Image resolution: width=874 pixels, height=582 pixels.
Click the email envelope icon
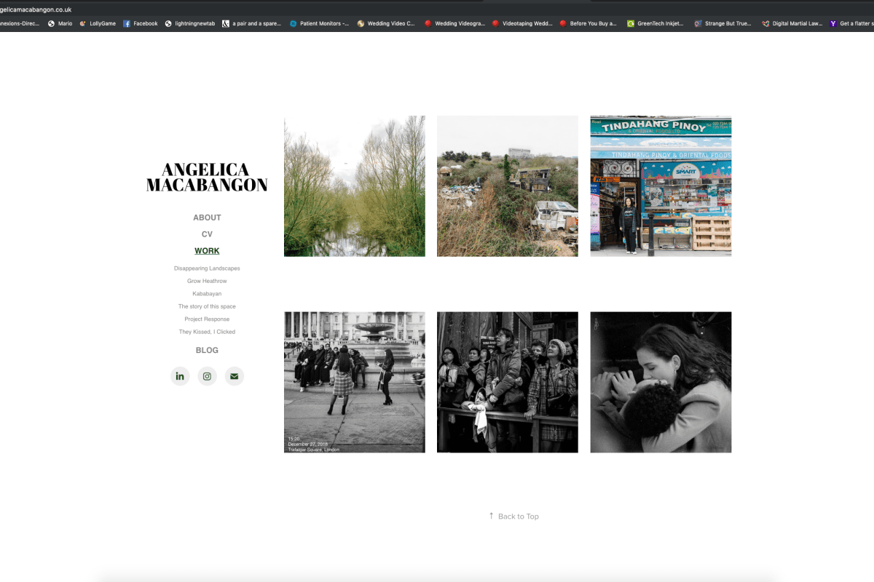[234, 376]
